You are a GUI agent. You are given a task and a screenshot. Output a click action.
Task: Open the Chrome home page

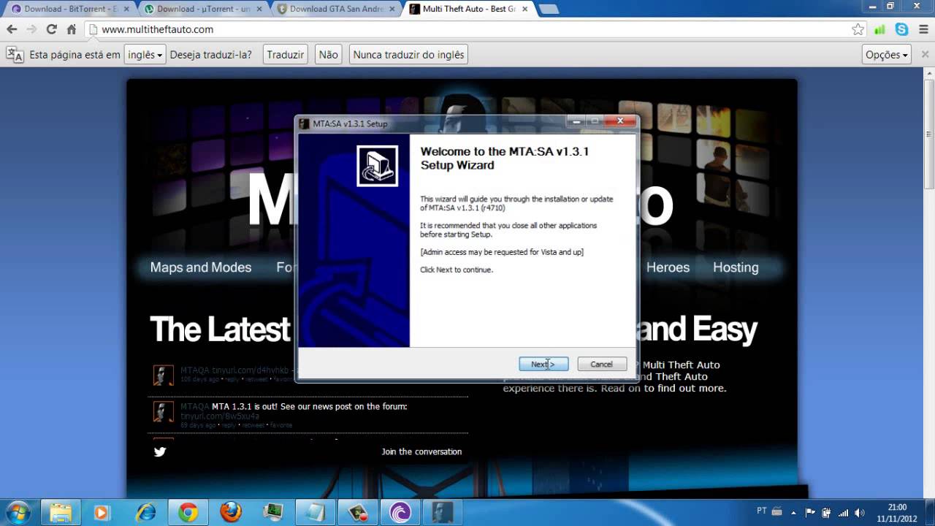[x=71, y=29]
